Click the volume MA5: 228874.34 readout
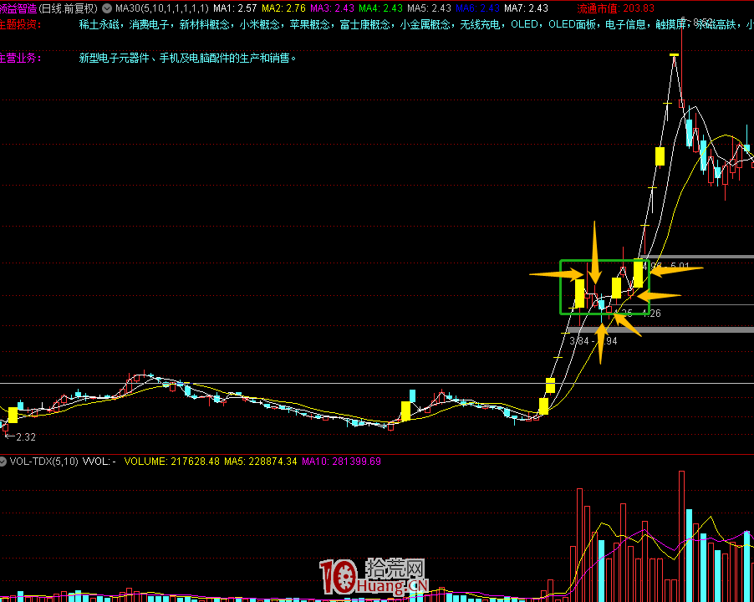This screenshot has width=754, height=602. [x=261, y=462]
